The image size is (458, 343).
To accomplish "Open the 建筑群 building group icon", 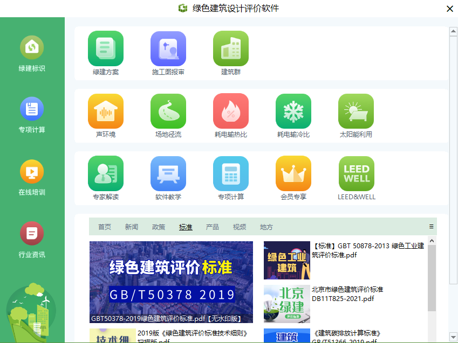I will [x=231, y=49].
